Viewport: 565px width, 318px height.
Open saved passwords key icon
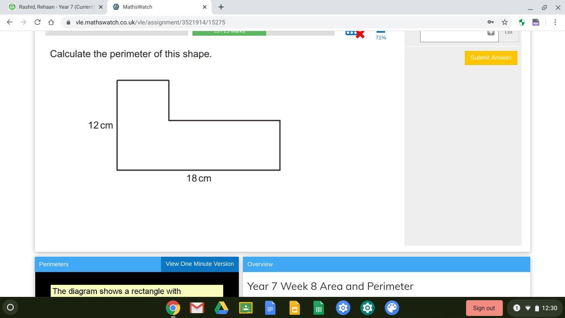coord(490,22)
